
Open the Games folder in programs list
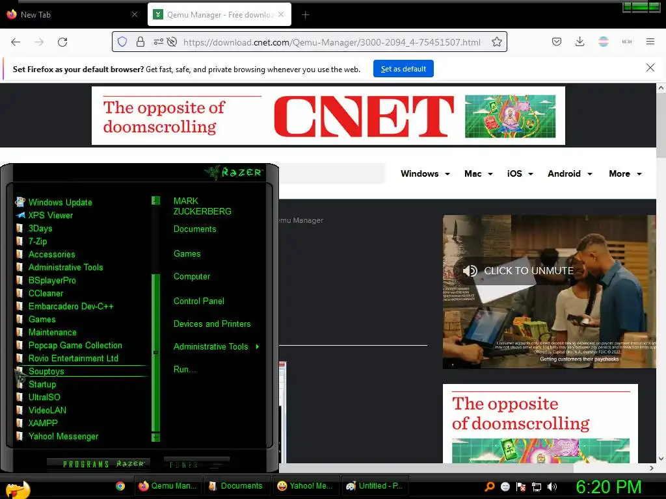click(x=42, y=320)
